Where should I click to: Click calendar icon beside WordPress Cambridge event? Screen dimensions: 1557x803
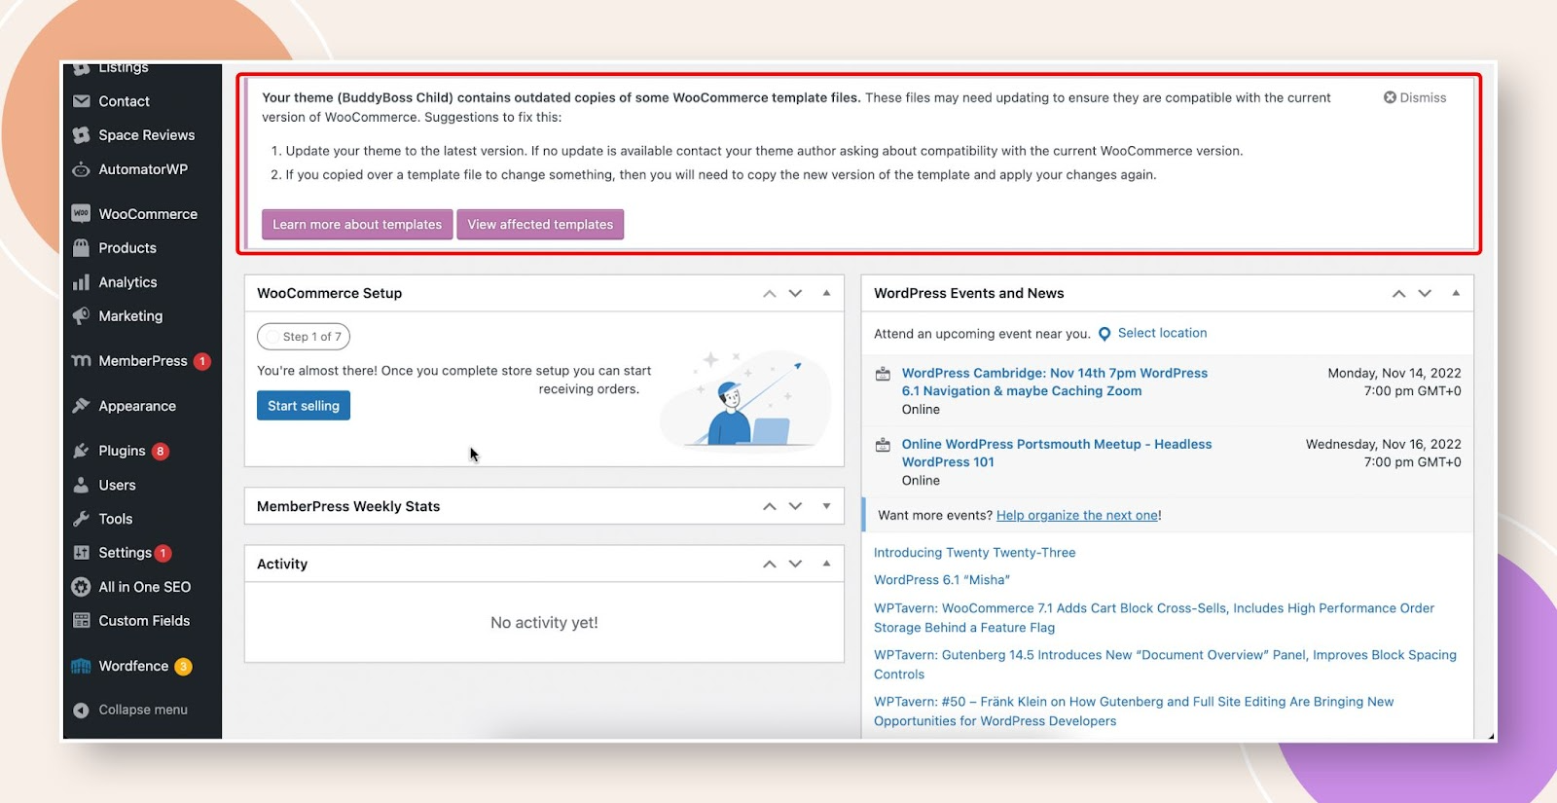[x=883, y=374]
